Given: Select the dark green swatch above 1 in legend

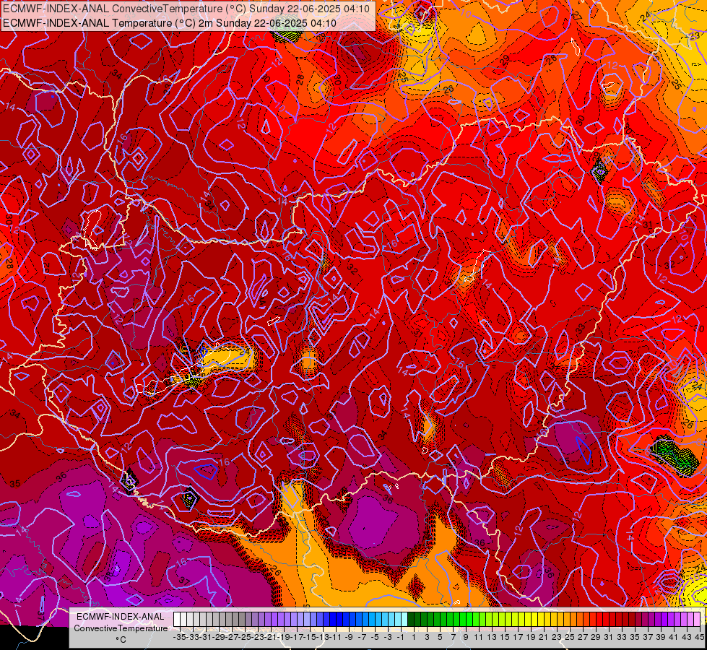Looking at the screenshot, I should 411,620.
